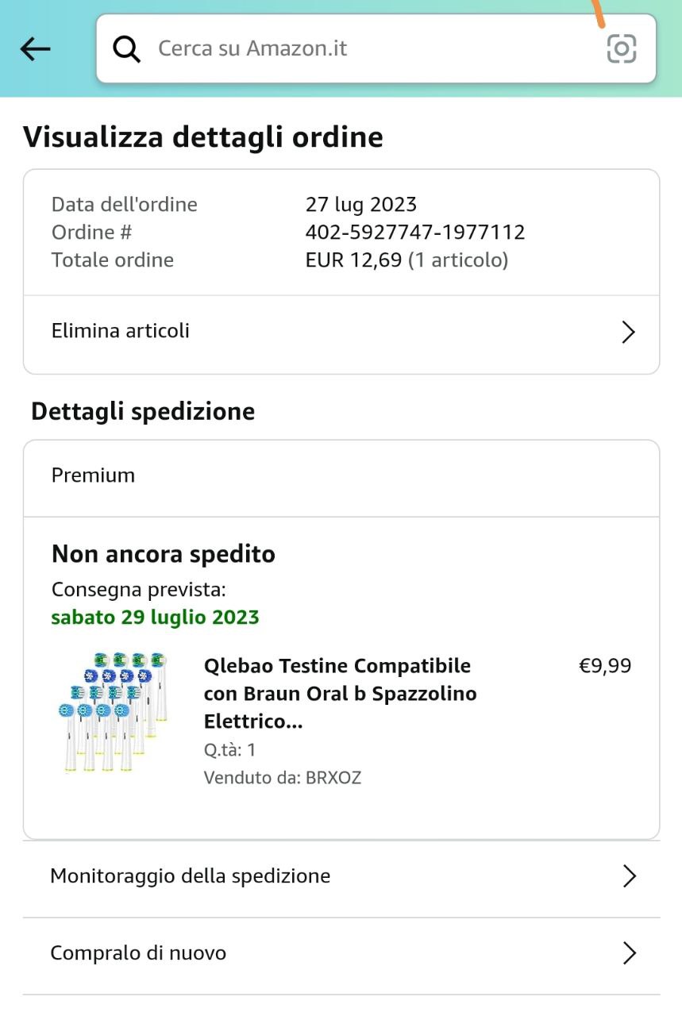Tap the order number 402-5927747-1977112
The image size is (682, 1016).
pyautogui.click(x=415, y=233)
